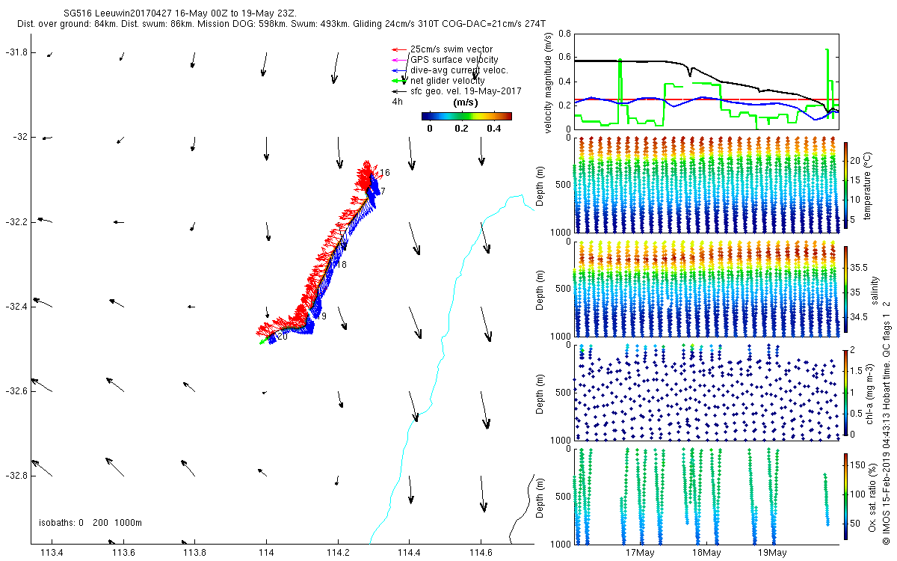
Task: Click the Ox. sat. ratio colorbar
Action: (x=845, y=496)
